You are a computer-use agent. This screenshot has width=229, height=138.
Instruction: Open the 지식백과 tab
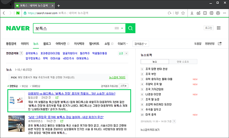[x=79, y=44]
